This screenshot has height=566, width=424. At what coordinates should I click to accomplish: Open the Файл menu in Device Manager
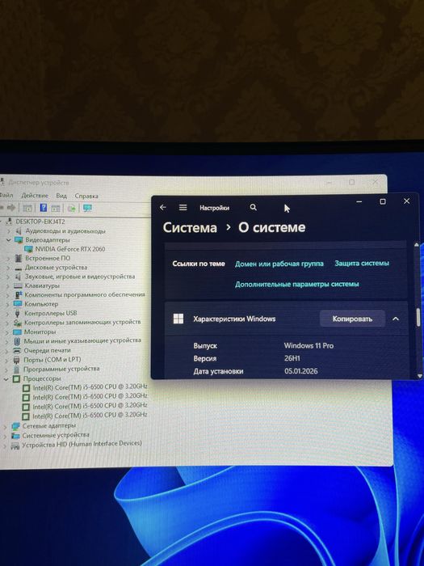(6, 196)
